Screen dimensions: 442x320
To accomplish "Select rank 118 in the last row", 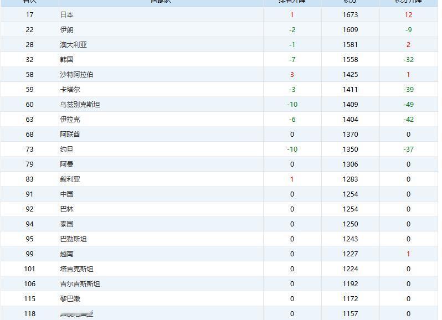I will pos(29,314).
